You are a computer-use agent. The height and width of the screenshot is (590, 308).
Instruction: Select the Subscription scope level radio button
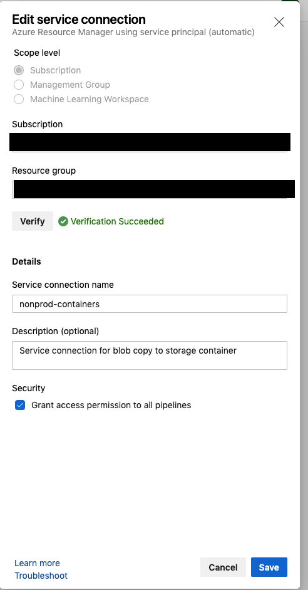(19, 70)
